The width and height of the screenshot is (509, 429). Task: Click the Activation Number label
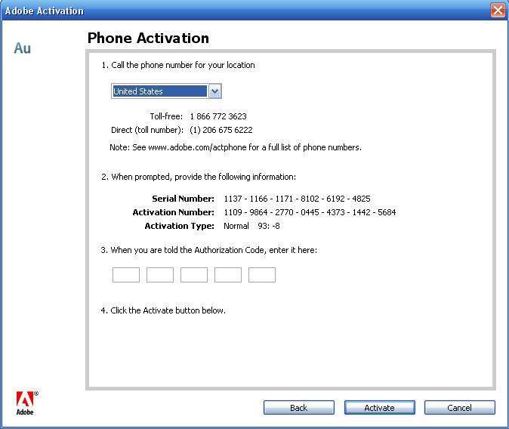[x=174, y=212]
